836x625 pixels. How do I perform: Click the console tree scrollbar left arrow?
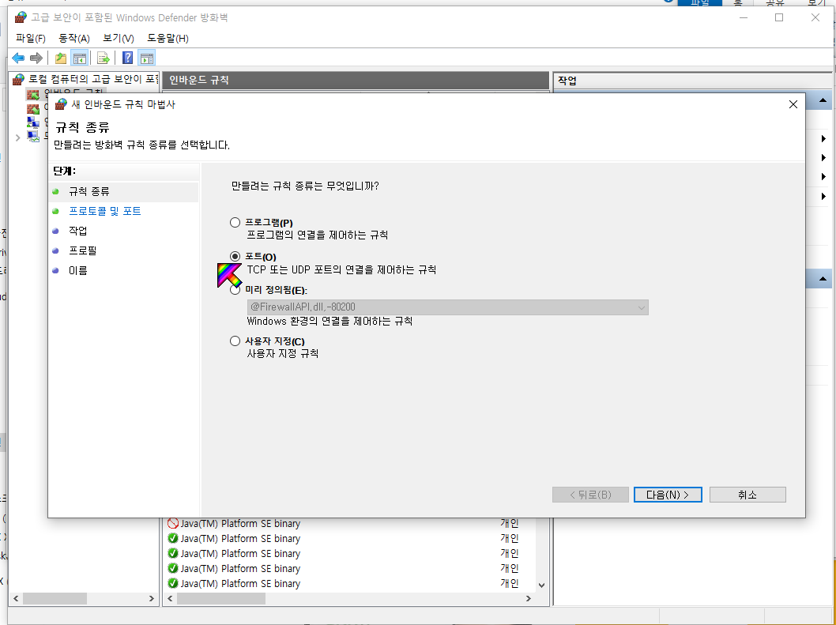click(x=16, y=599)
